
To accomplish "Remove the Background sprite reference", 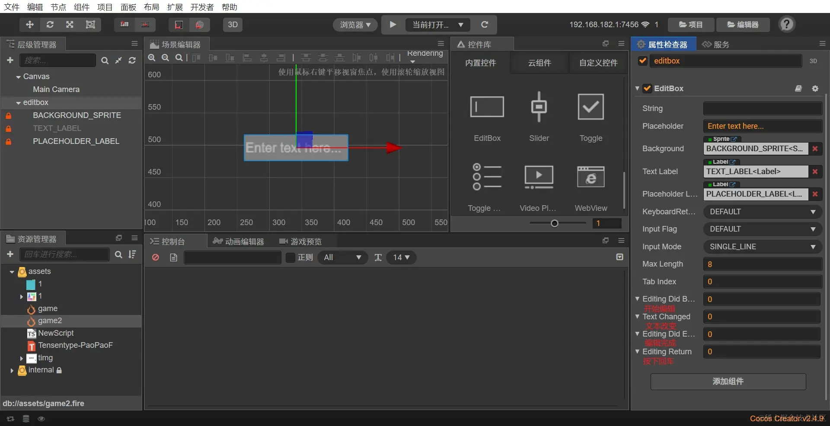I will [815, 149].
